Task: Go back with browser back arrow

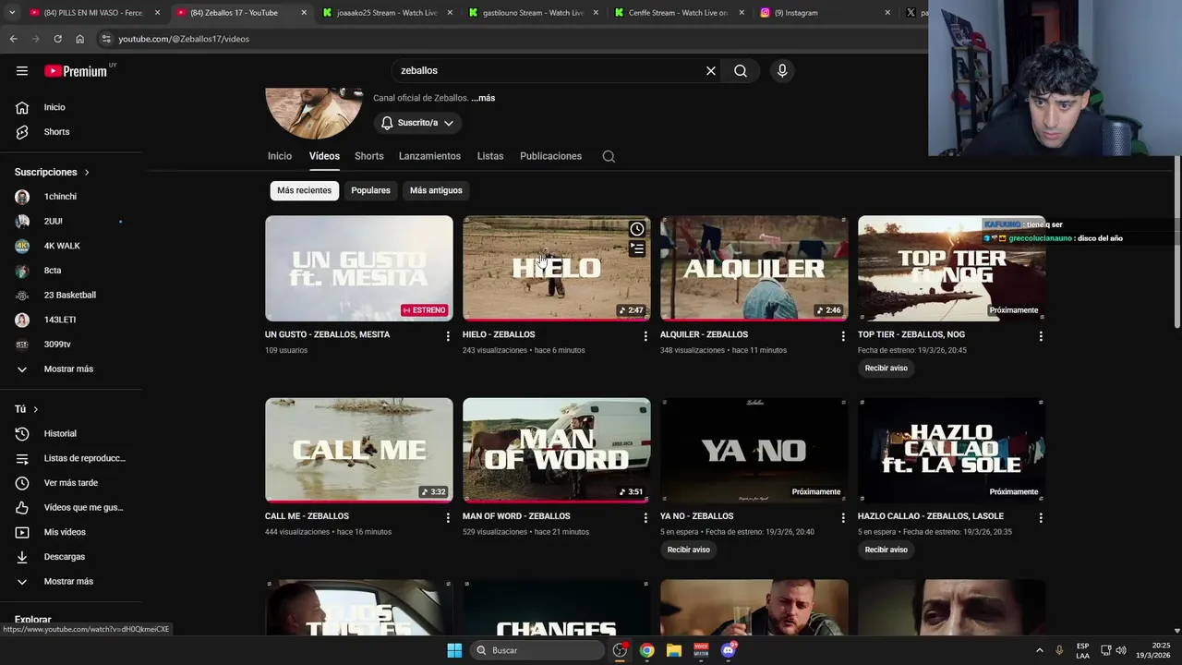Action: [x=13, y=39]
